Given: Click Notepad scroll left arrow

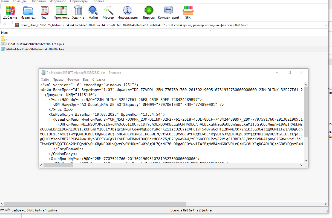Looking at the screenshot, I should click(41, 165).
